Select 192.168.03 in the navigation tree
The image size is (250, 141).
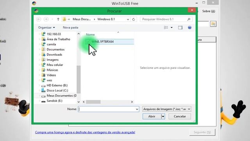coord(54,34)
